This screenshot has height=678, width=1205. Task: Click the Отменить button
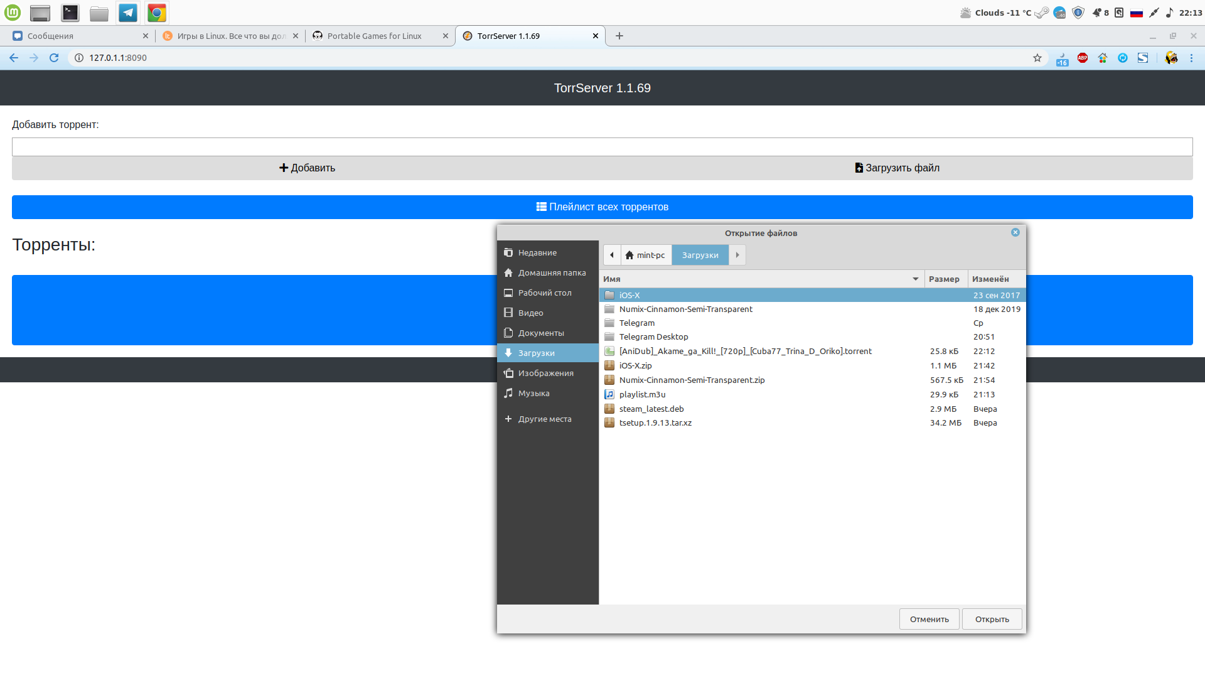coord(929,619)
